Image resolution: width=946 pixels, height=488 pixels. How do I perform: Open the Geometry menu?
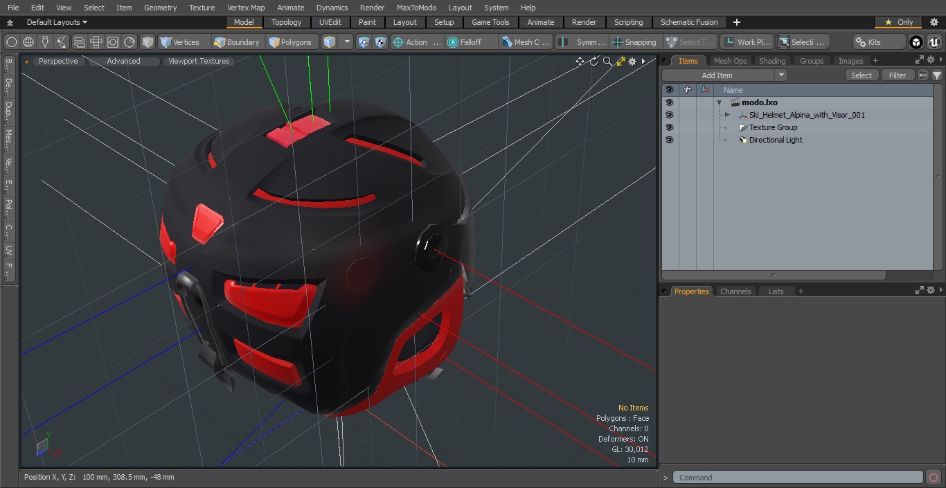tap(160, 8)
